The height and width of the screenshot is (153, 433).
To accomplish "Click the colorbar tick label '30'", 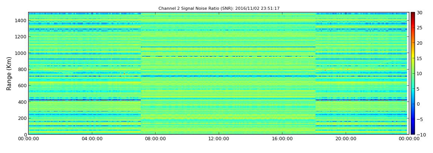I will [419, 13].
